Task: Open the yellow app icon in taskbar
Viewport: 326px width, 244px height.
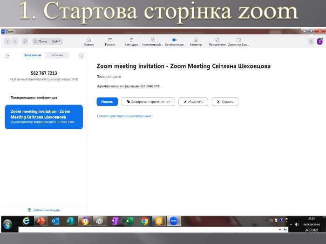Action: click(x=159, y=221)
